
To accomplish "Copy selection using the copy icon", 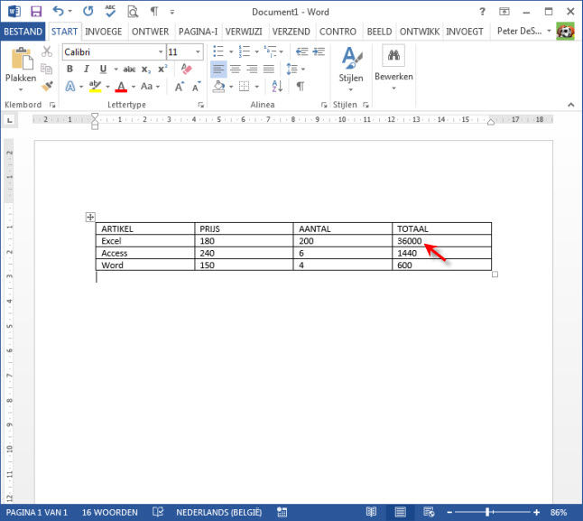I will pos(46,69).
